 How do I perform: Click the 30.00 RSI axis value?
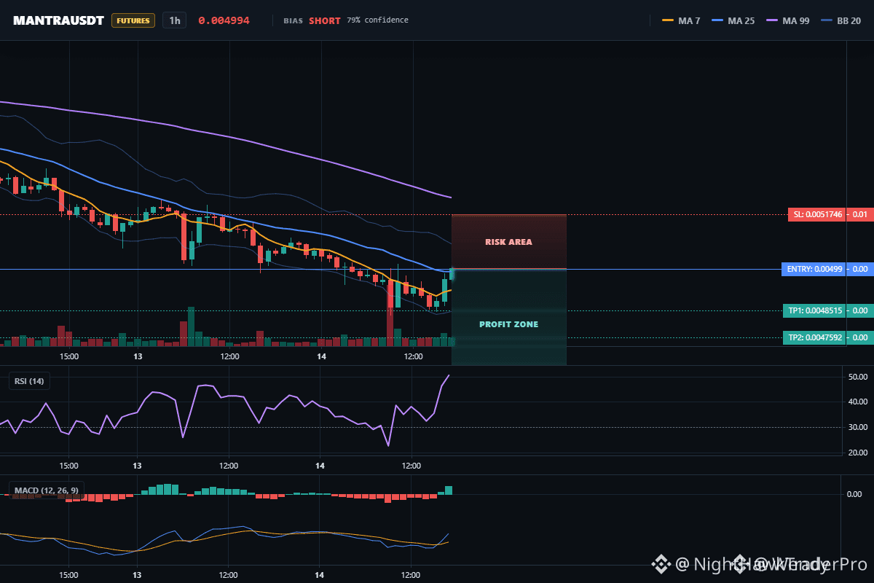pyautogui.click(x=857, y=427)
